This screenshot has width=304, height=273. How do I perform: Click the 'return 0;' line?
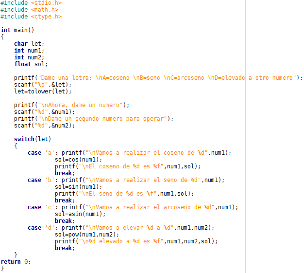pyautogui.click(x=16, y=261)
